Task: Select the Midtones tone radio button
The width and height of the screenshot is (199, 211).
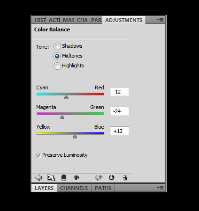Action: point(57,56)
